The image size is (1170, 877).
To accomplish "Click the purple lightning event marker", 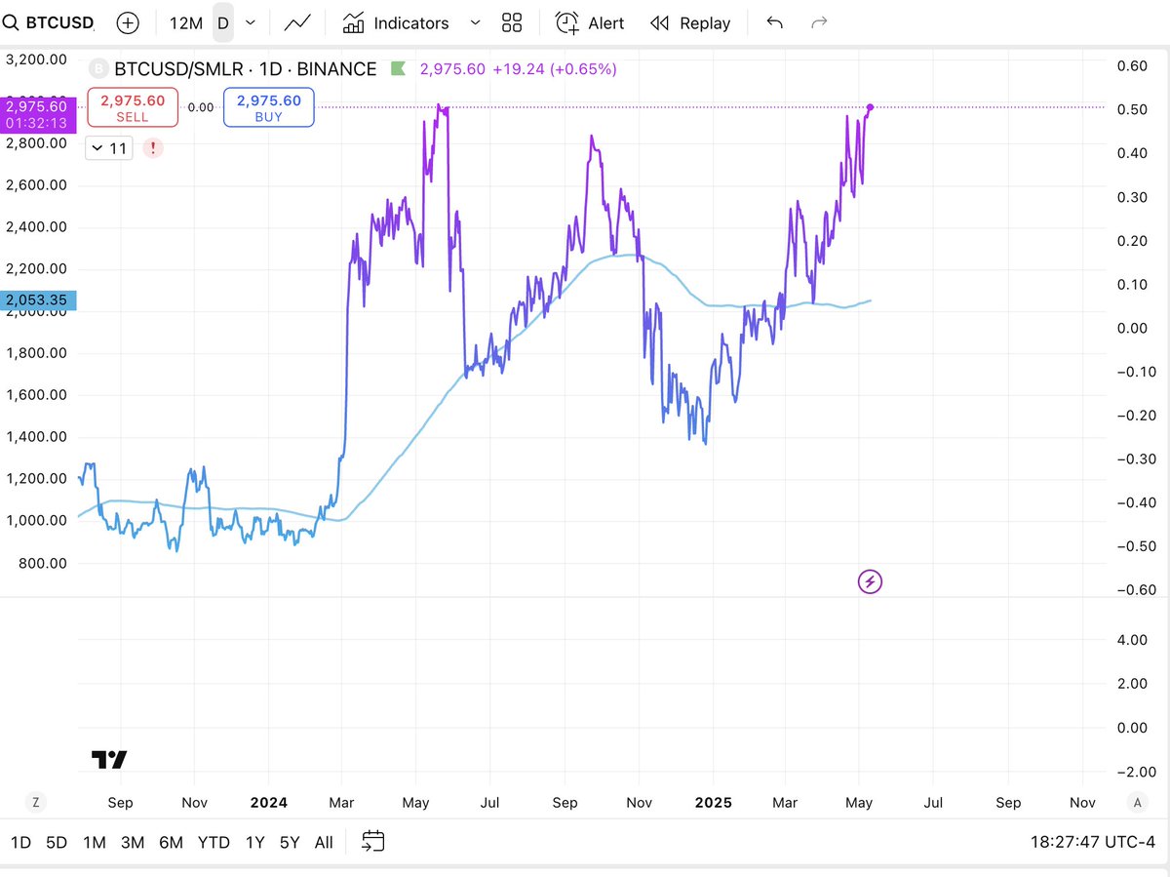I will [870, 582].
